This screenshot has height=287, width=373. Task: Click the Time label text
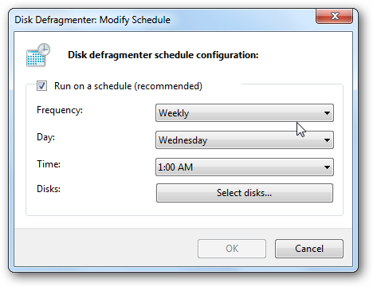49,164
